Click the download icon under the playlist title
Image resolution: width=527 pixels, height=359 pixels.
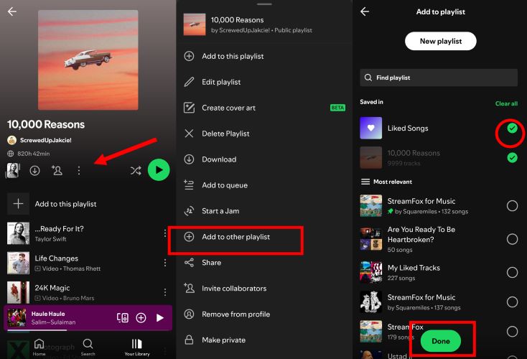34,171
